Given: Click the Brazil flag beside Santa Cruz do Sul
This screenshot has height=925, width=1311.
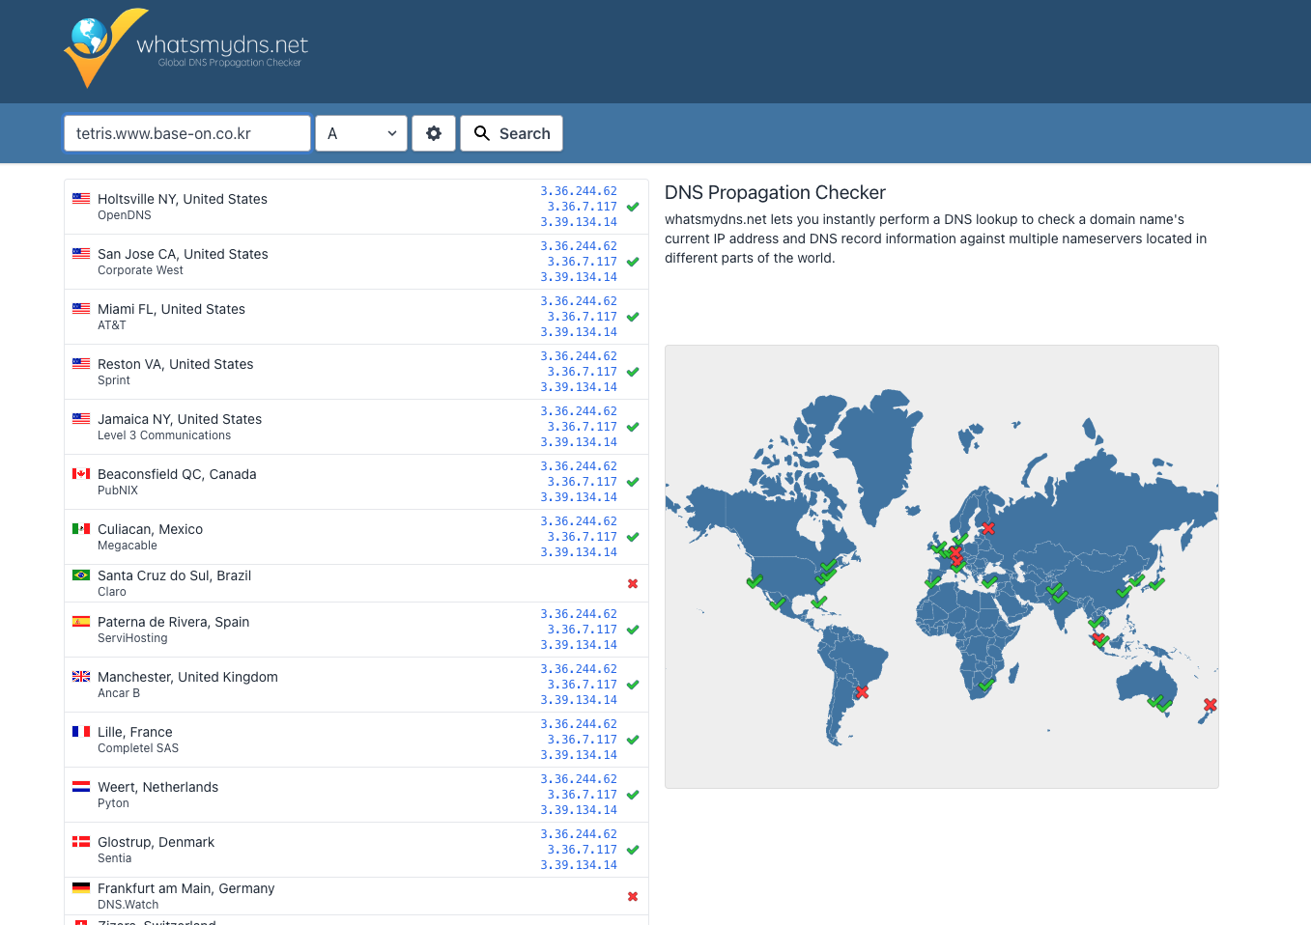Looking at the screenshot, I should (81, 575).
